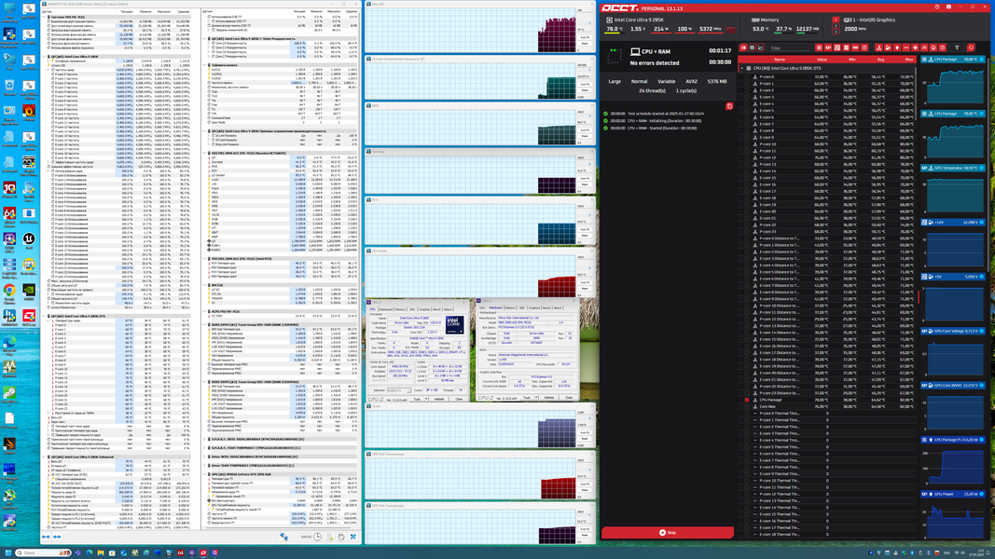Switch OCCT monitoring to the table view icon
The height and width of the screenshot is (559, 995).
pyautogui.click(x=752, y=48)
